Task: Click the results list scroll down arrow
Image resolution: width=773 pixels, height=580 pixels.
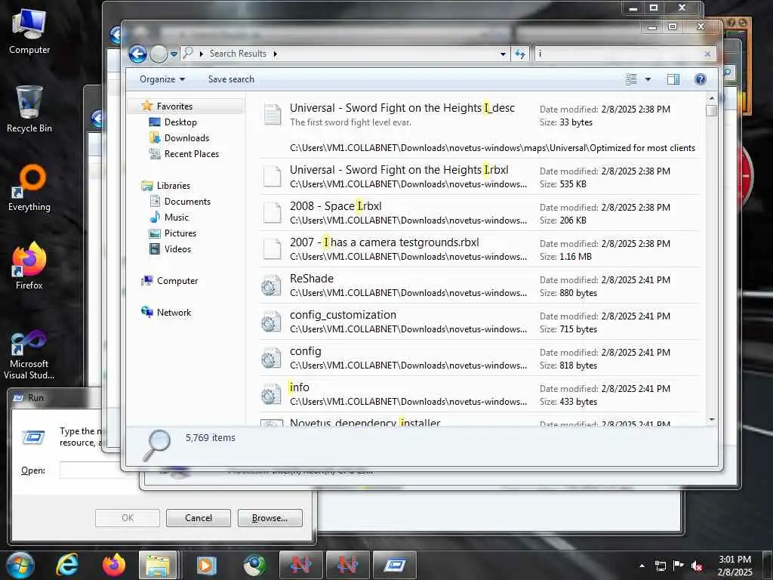Action: pos(711,419)
